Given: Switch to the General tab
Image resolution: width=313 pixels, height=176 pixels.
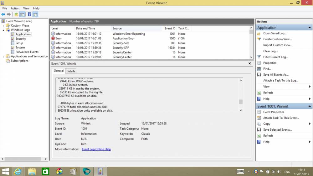Looking at the screenshot, I should pos(59,71).
